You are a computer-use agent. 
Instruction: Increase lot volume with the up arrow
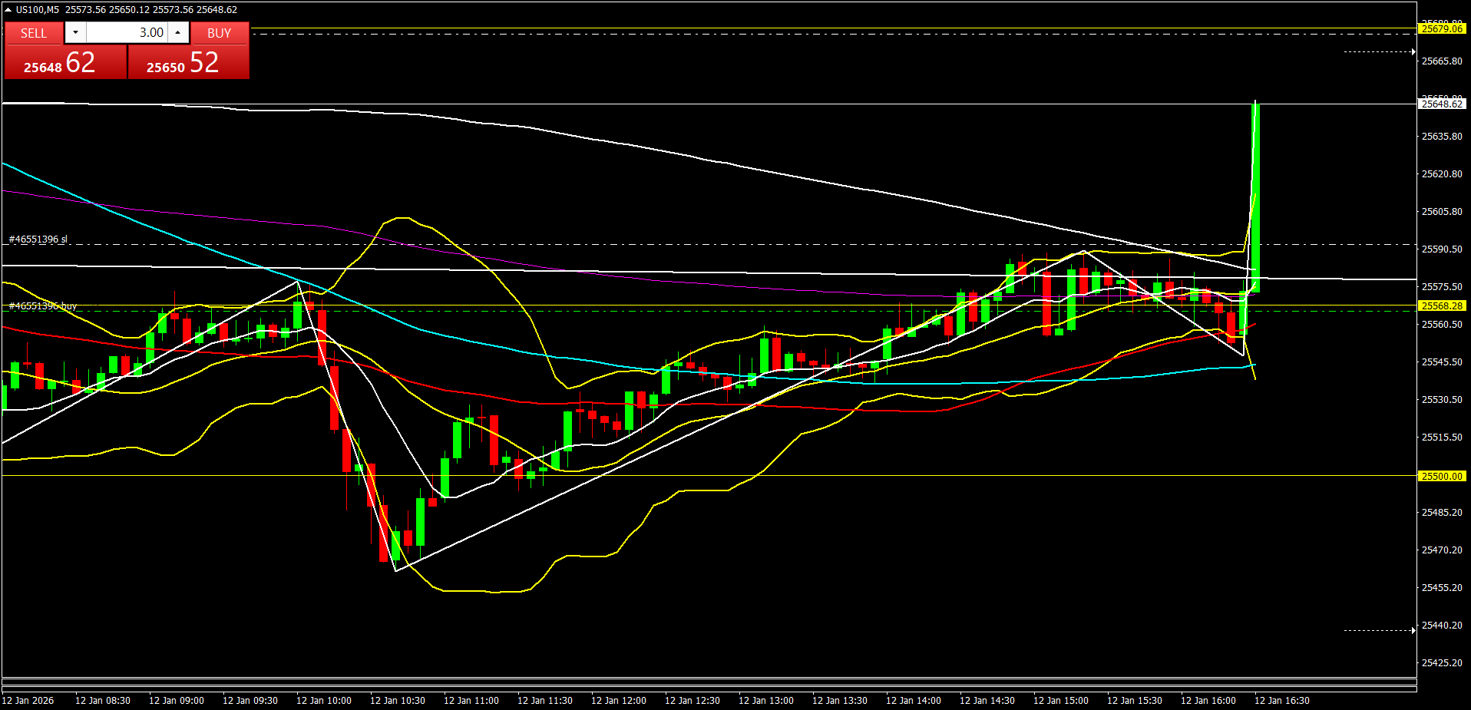pyautogui.click(x=178, y=32)
